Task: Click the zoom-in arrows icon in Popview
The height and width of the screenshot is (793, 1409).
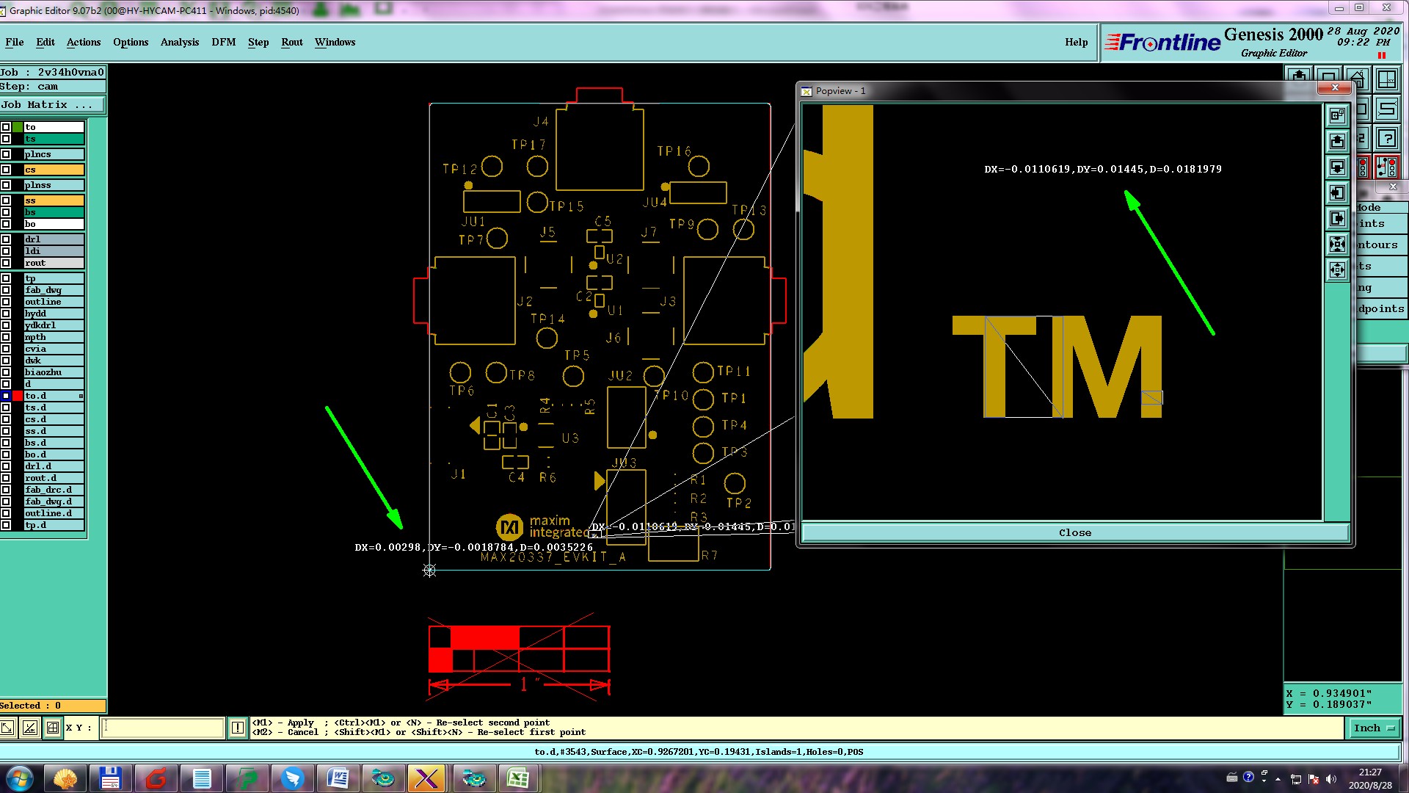Action: coord(1337,245)
